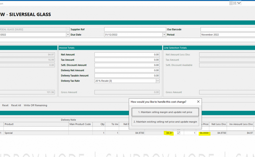Screen dimensions: 255x157
Task: Click the To Inv column header
Action: pos(112,124)
